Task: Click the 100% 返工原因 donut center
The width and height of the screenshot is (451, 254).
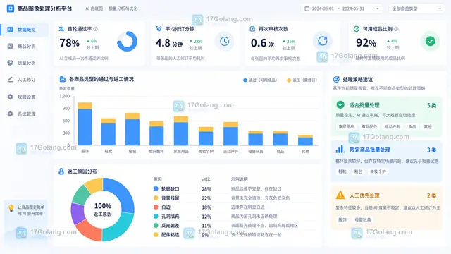Action: [103, 210]
